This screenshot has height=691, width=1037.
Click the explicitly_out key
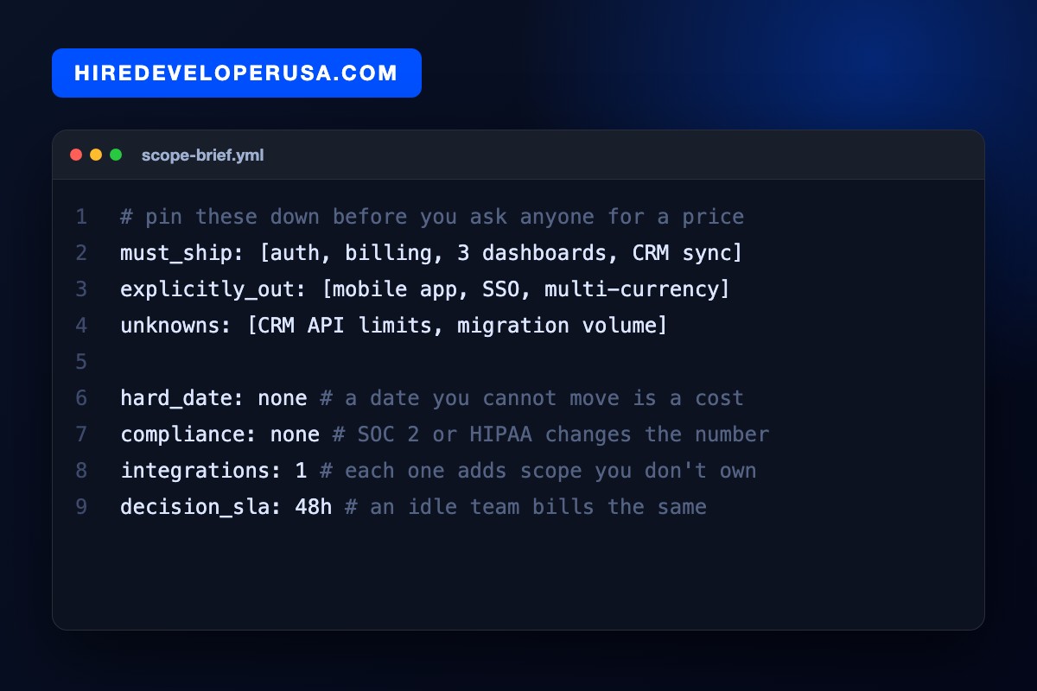click(214, 289)
